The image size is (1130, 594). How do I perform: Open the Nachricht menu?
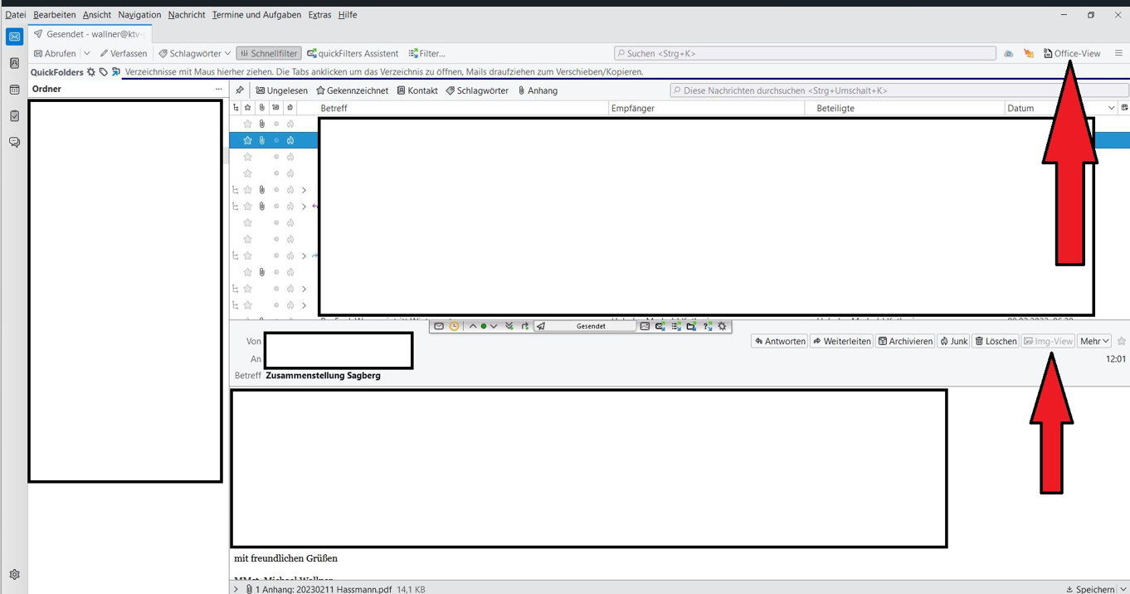[187, 15]
